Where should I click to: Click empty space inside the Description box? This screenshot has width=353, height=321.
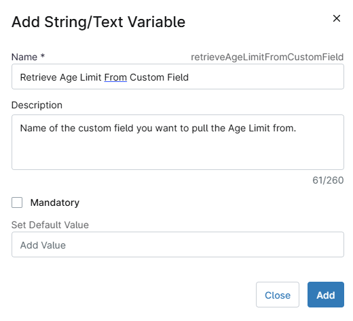click(x=178, y=154)
